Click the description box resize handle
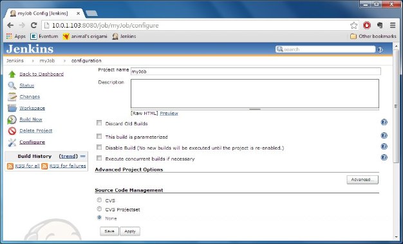Screen dimensions: 403x244 [x=255, y=109]
